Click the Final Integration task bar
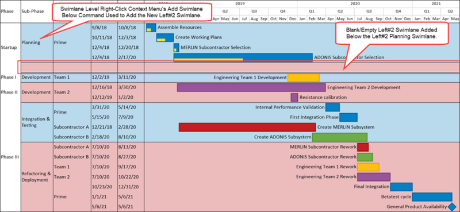 [401, 187]
